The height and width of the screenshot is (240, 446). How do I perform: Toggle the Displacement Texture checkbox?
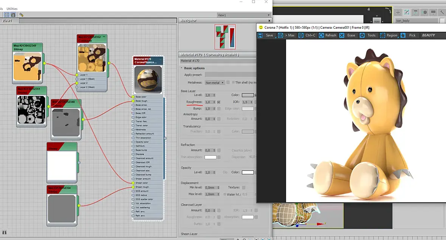(243, 187)
